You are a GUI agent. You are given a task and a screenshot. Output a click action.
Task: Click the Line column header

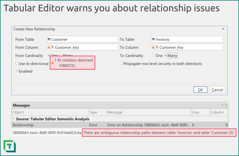(x=200, y=112)
